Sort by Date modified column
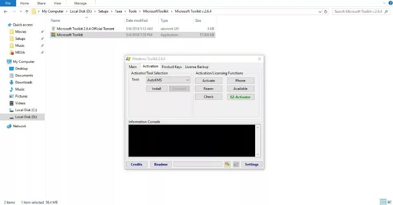This screenshot has height=205, width=393. point(137,21)
